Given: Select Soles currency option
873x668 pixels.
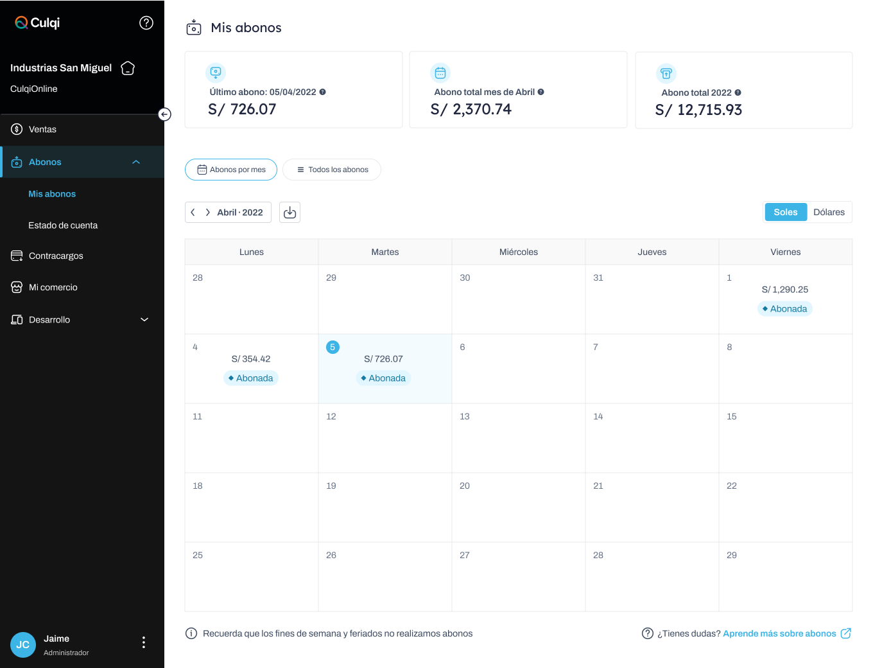Looking at the screenshot, I should click(x=785, y=212).
